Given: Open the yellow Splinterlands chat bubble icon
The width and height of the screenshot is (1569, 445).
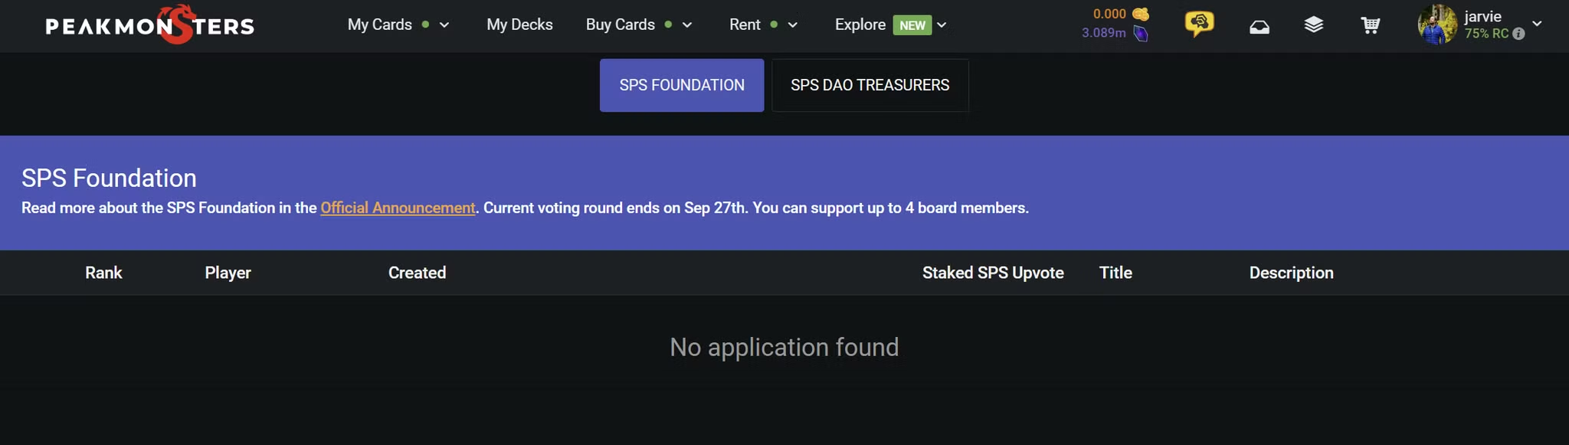Looking at the screenshot, I should pos(1199,24).
